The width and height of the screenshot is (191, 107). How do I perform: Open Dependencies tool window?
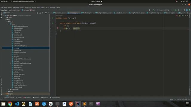55,98
